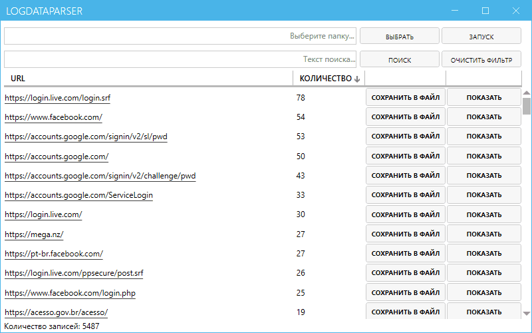Show entries for mega.nz row

(x=484, y=234)
